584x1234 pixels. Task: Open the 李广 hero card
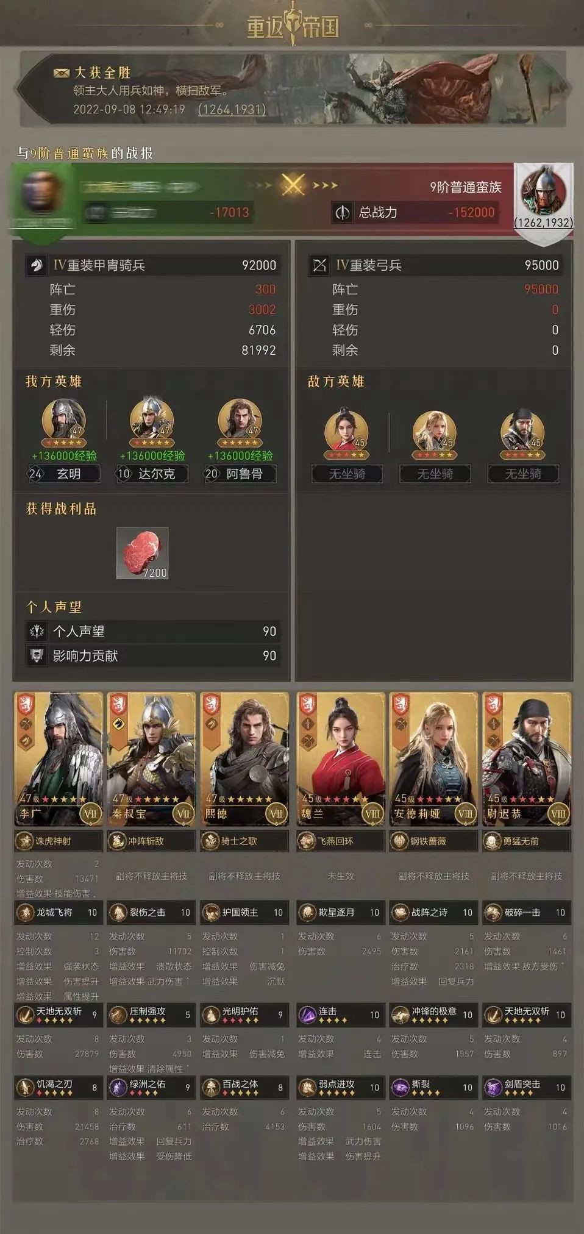(x=59, y=759)
